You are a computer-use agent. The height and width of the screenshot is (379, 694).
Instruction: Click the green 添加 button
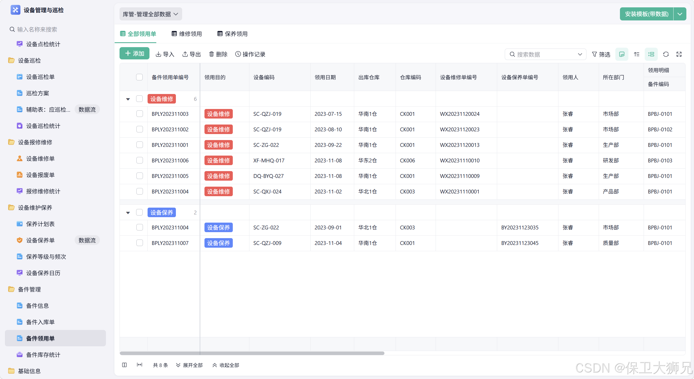(134, 53)
